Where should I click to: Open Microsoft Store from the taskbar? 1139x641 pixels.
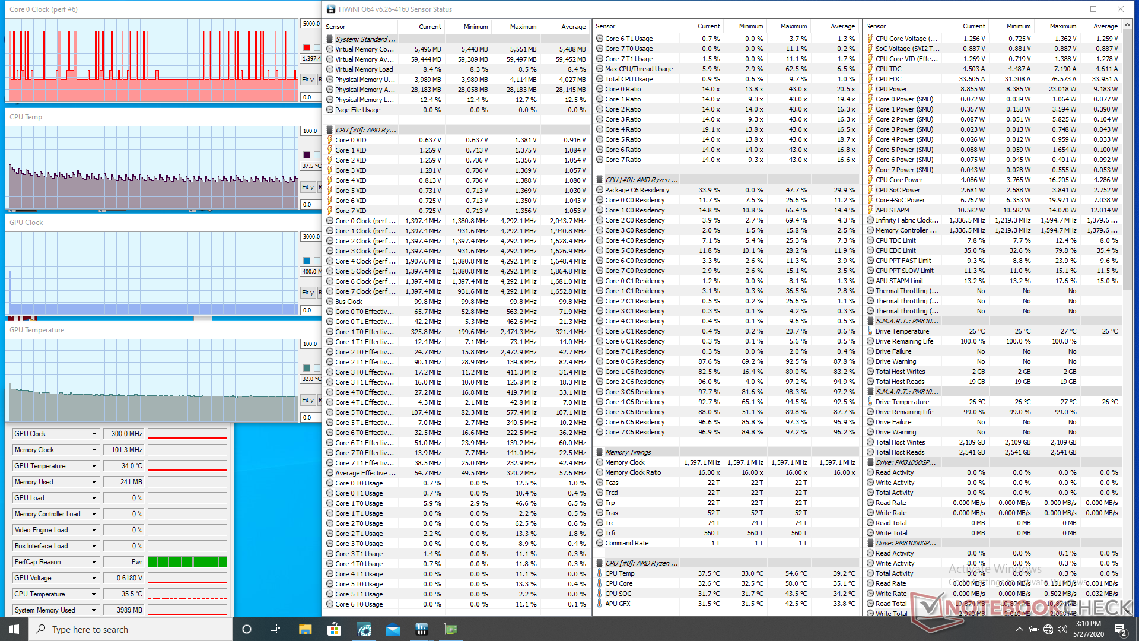pos(335,629)
